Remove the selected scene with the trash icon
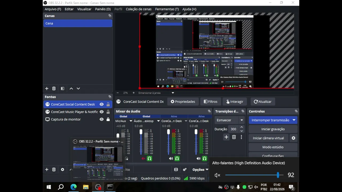This screenshot has width=342, height=192. pyautogui.click(x=54, y=89)
